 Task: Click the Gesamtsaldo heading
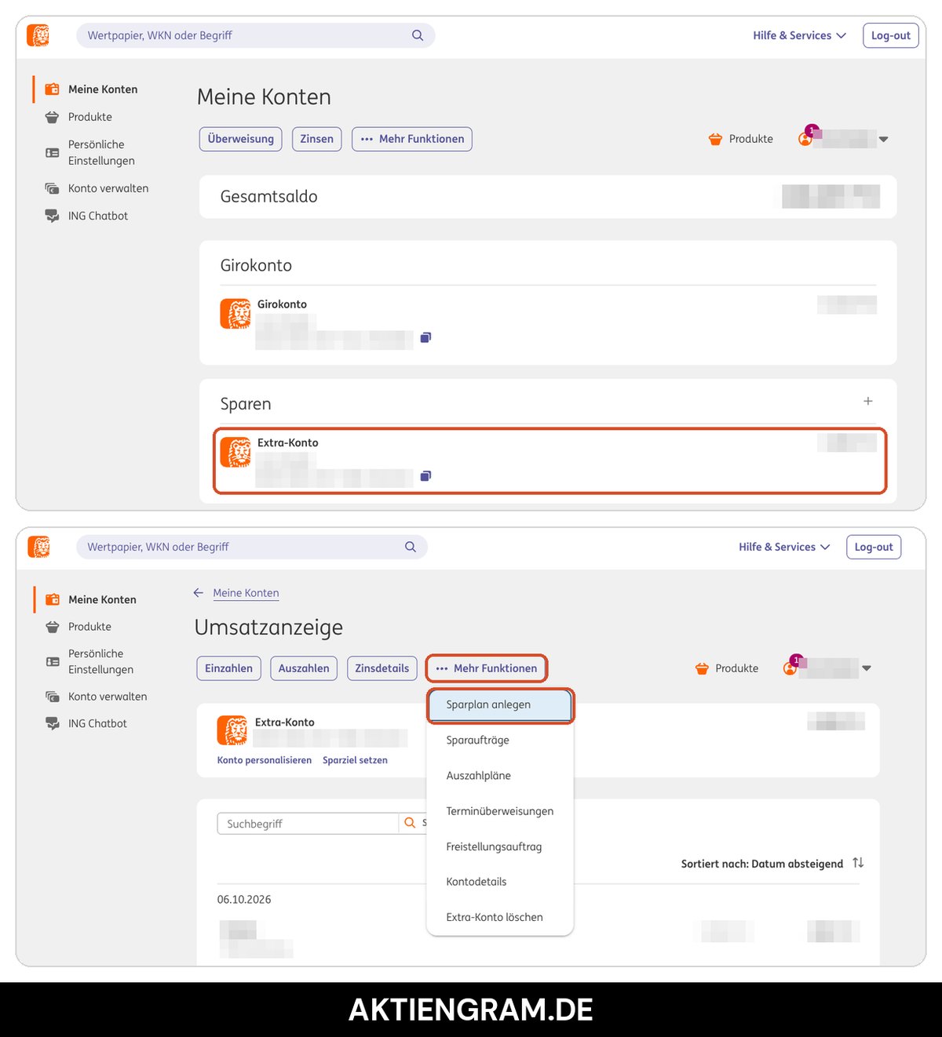coord(268,197)
